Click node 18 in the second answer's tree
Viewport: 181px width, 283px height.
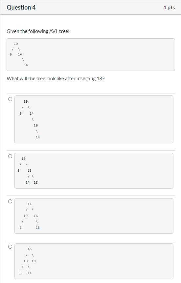click(x=36, y=183)
